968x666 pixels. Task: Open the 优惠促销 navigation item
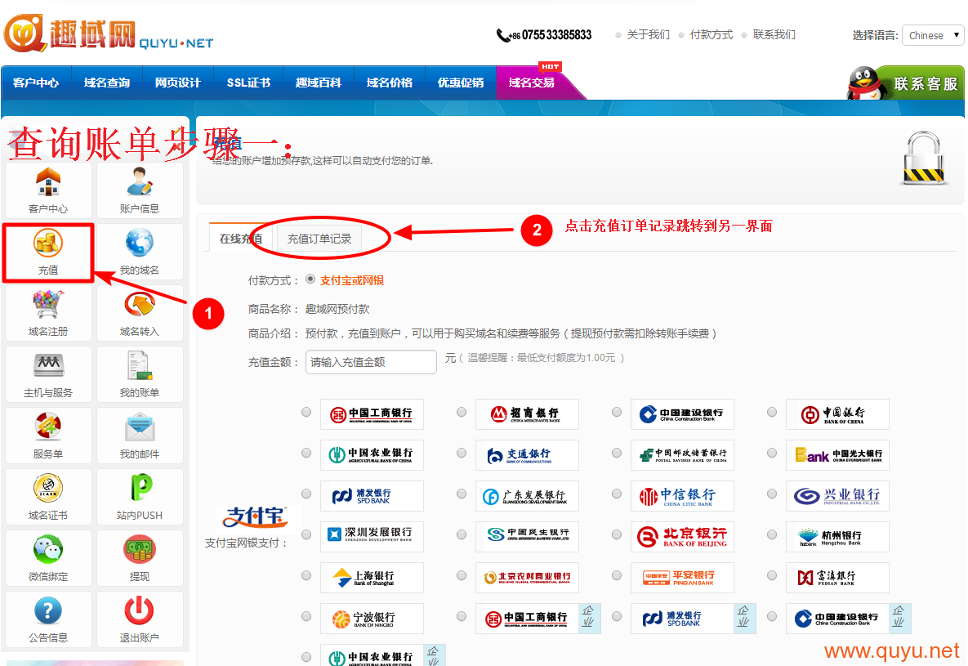[461, 83]
